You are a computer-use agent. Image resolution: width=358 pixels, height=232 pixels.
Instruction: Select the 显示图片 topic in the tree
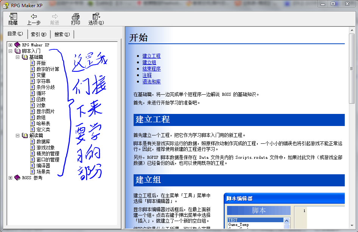click(x=46, y=111)
